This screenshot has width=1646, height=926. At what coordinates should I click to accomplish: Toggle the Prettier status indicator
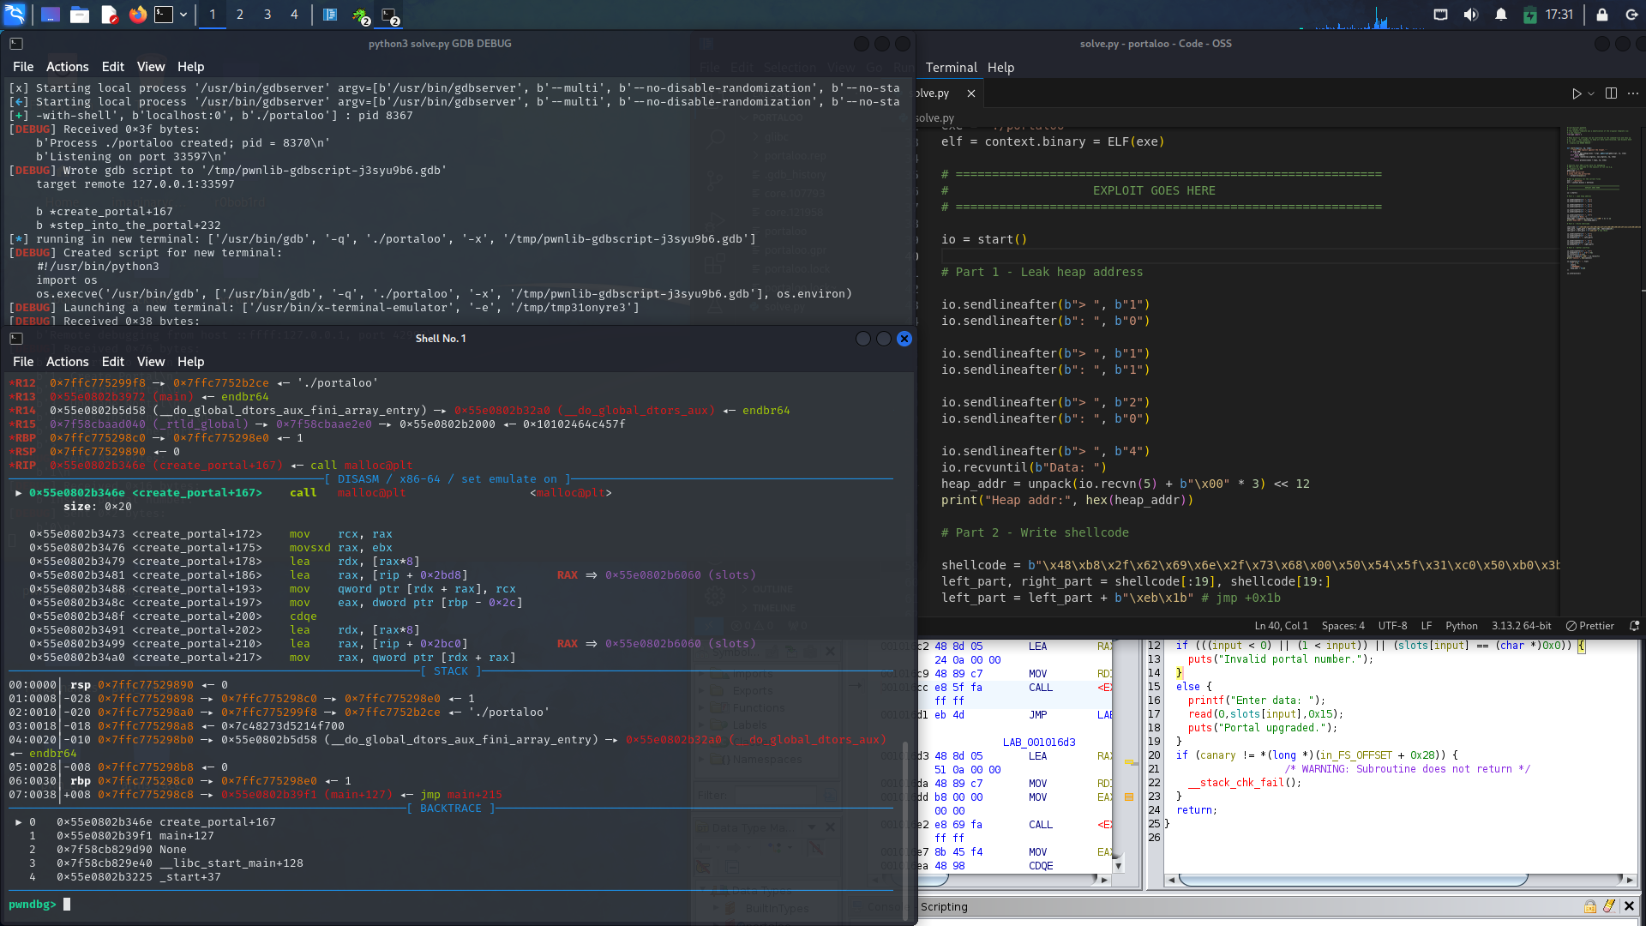pos(1589,626)
